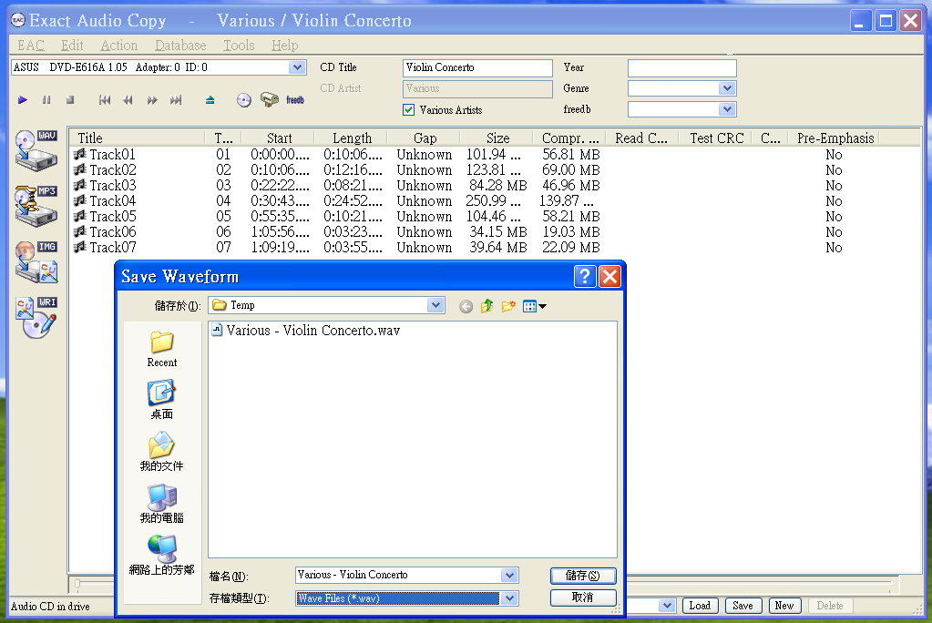Click the WRI write CD icon
Screen dimensions: 932x623
point(36,318)
